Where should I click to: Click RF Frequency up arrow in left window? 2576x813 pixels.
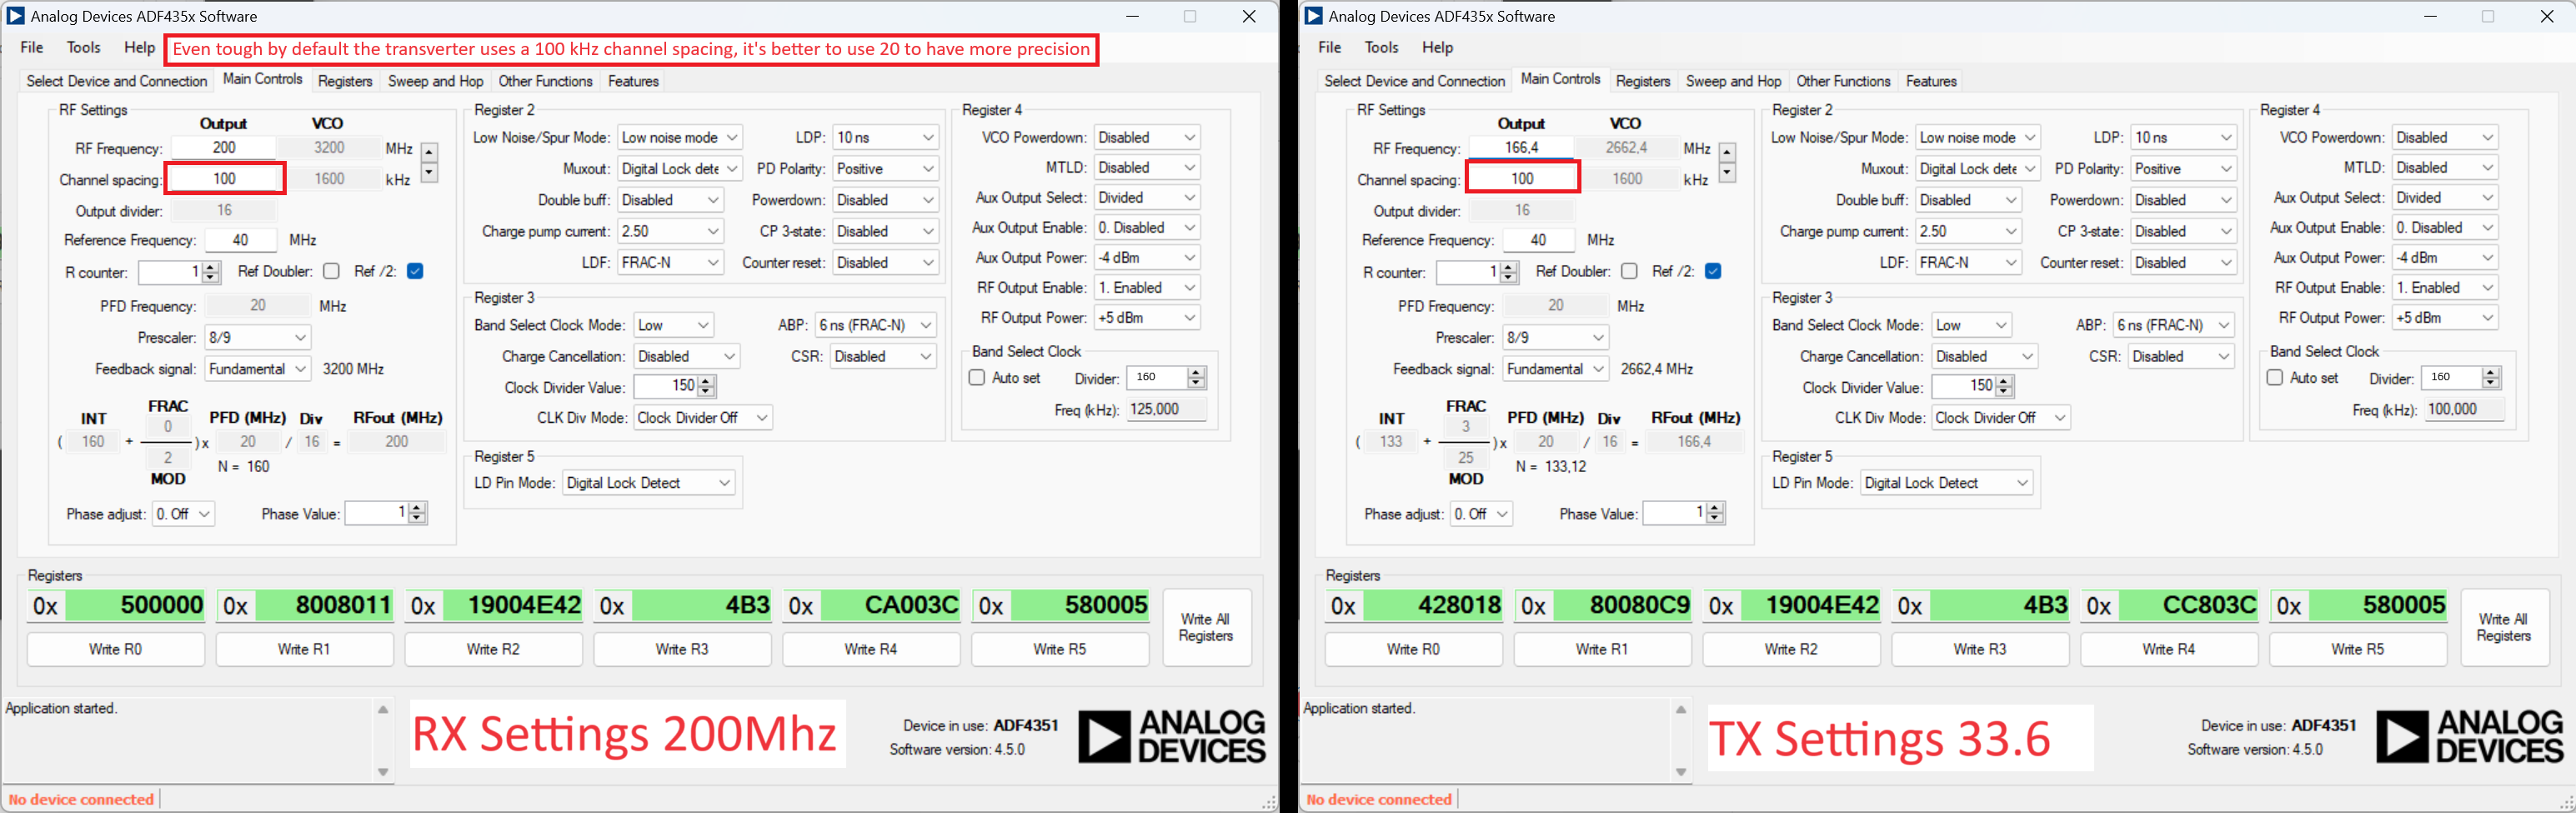[429, 153]
